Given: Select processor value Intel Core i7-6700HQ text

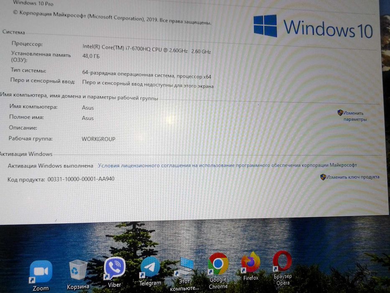Looking at the screenshot, I should point(146,49).
